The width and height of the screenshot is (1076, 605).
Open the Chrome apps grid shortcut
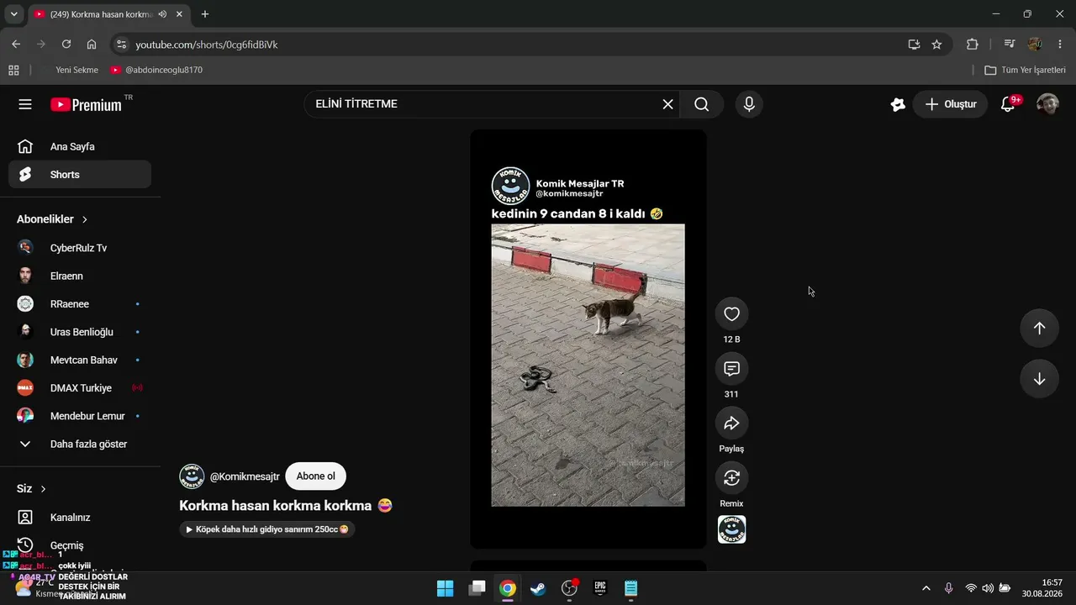(13, 70)
